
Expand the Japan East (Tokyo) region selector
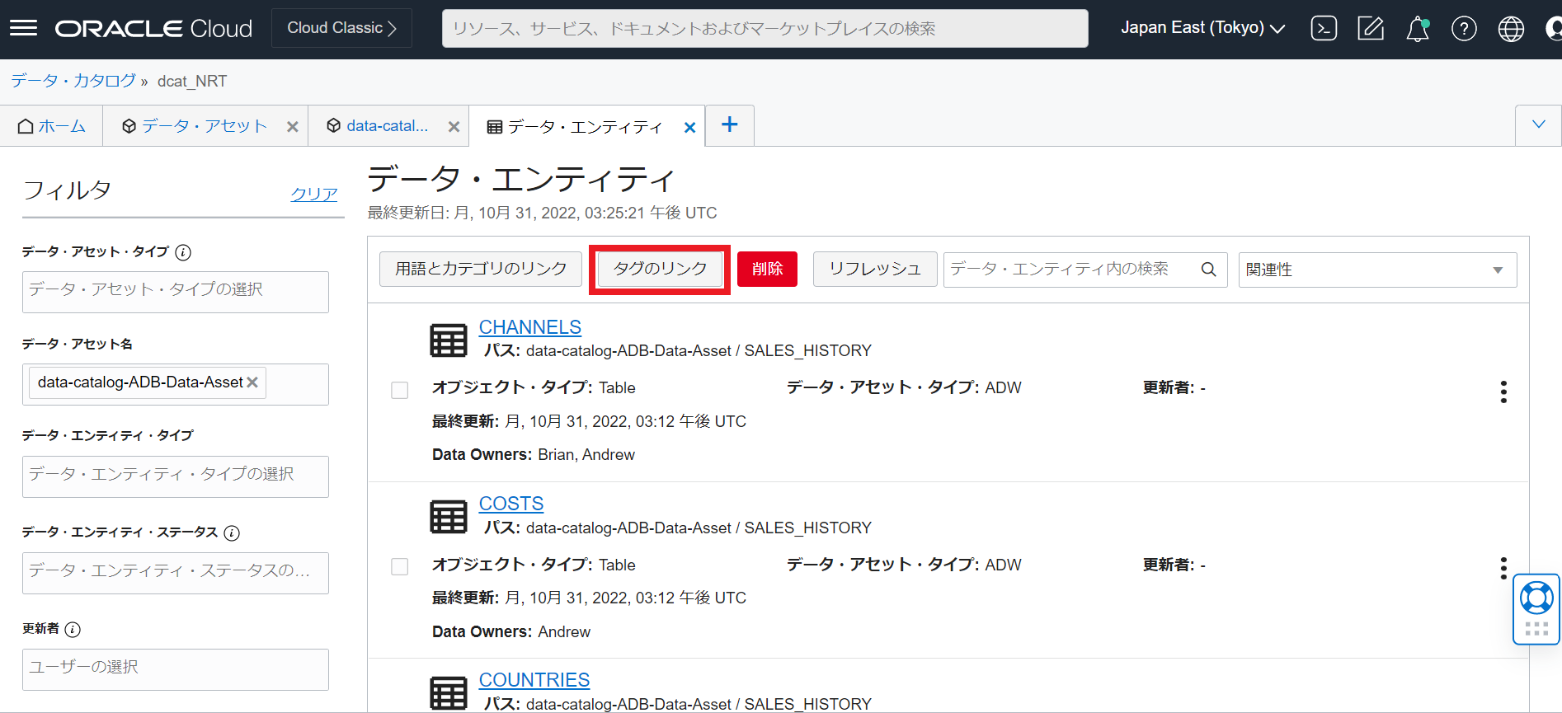point(1202,28)
